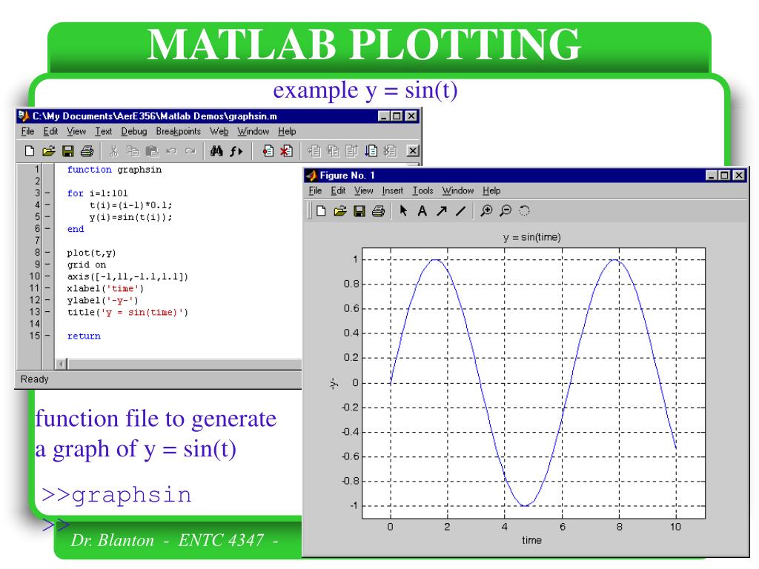Click the debug Step icon in editor
This screenshot has width=759, height=569.
pyautogui.click(x=314, y=151)
